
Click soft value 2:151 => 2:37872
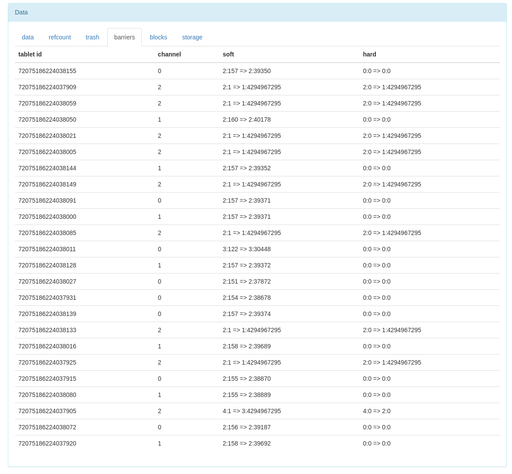point(246,281)
